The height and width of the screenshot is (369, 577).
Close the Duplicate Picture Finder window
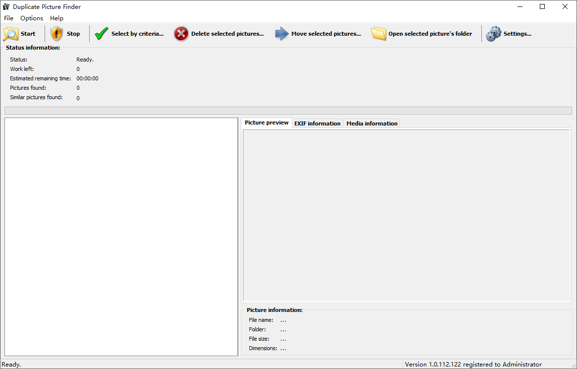(x=565, y=6)
